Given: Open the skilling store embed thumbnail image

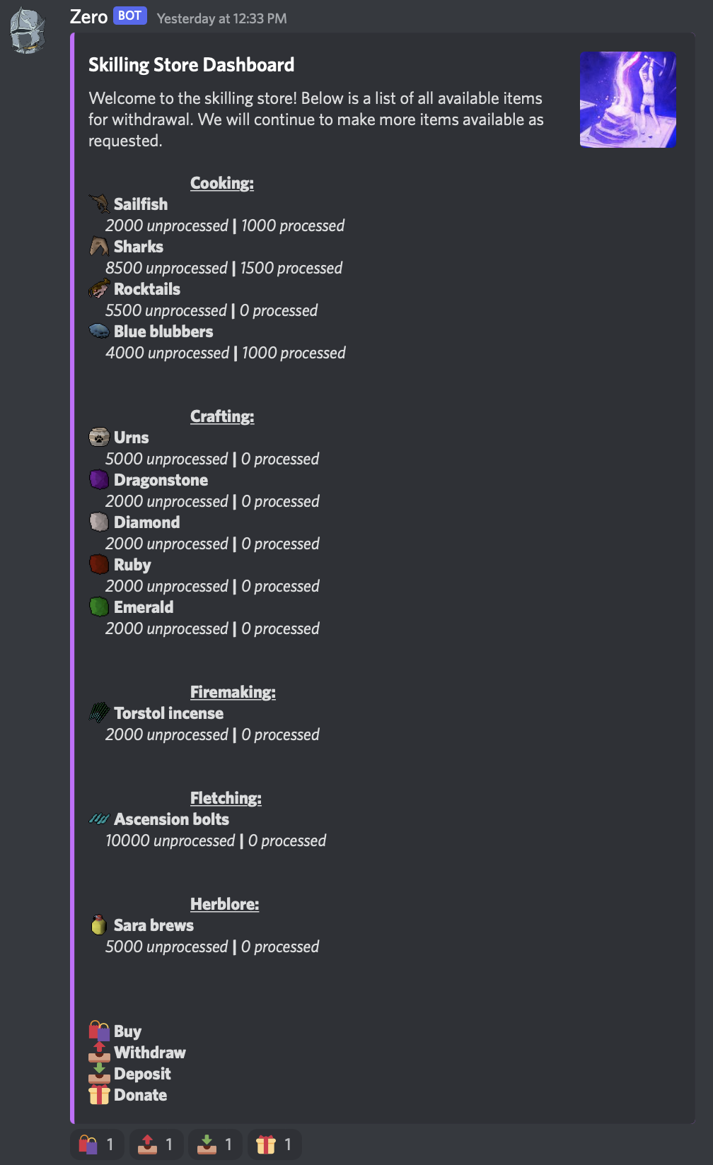Looking at the screenshot, I should (x=627, y=100).
